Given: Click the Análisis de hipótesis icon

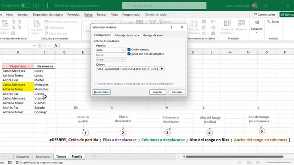Looking at the screenshot, I should tap(227, 23).
